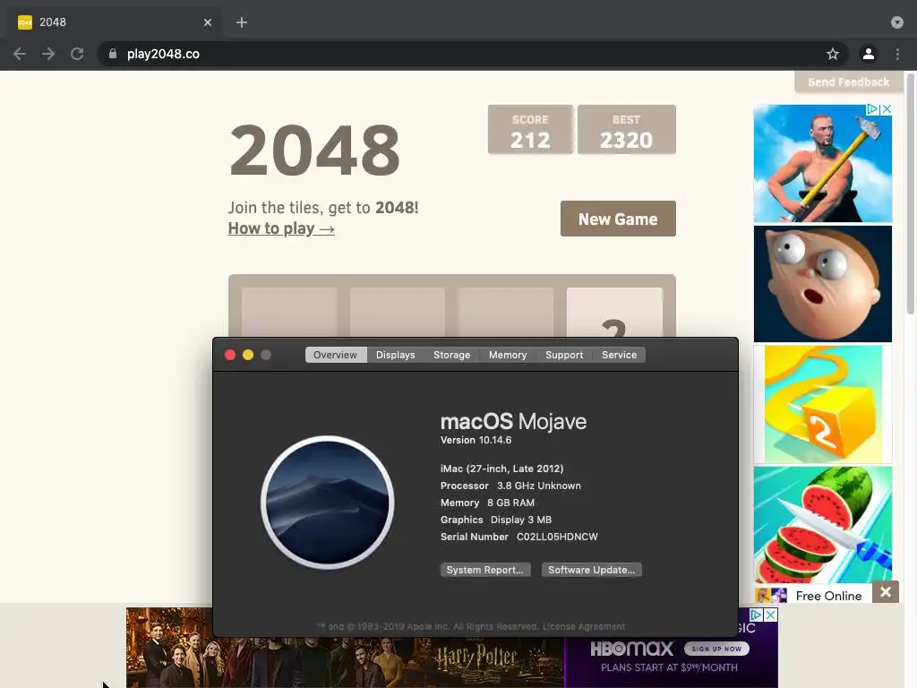Click the Free Online ad label
The height and width of the screenshot is (688, 917).
pyautogui.click(x=828, y=596)
